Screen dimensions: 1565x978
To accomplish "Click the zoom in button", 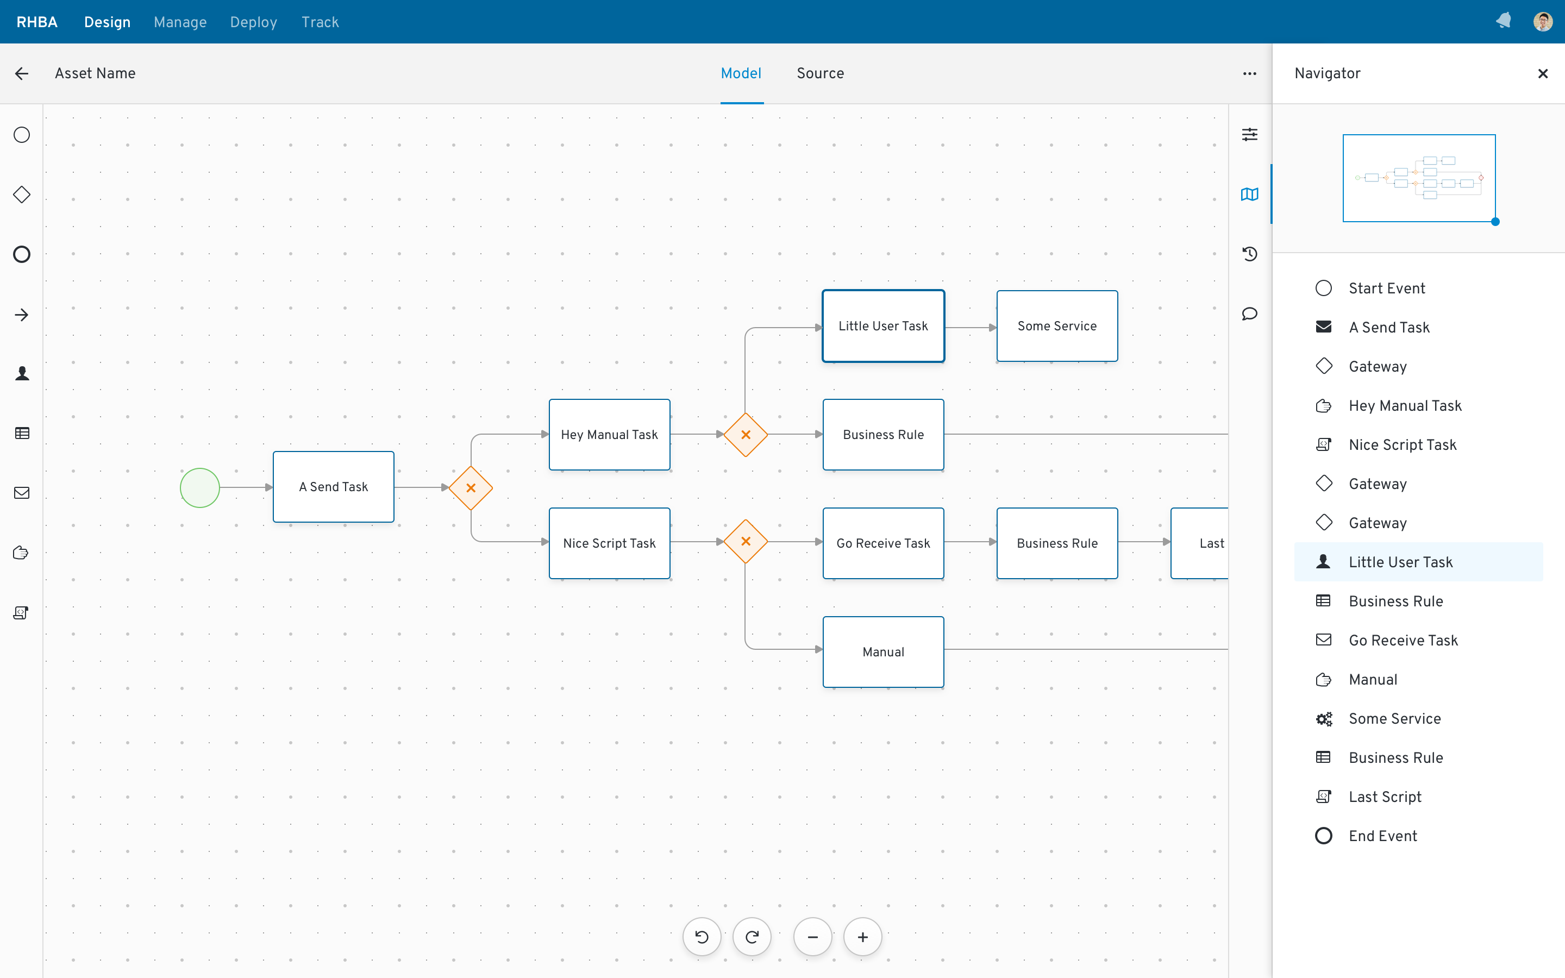I will coord(863,937).
